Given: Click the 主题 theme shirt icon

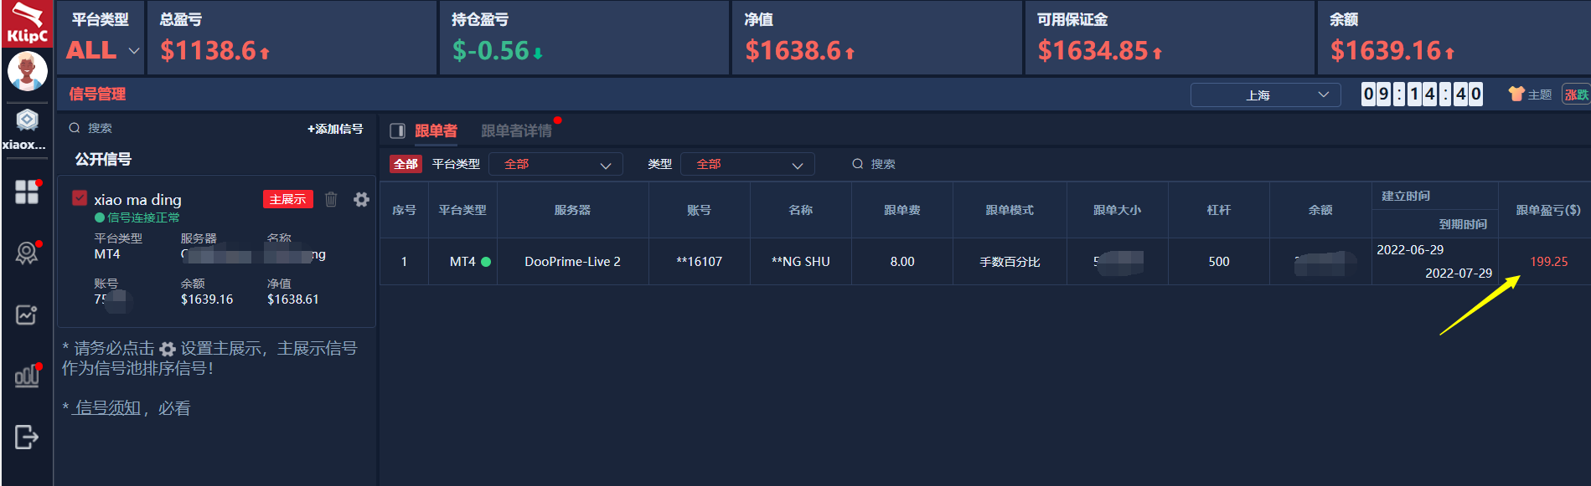Looking at the screenshot, I should click(1530, 95).
